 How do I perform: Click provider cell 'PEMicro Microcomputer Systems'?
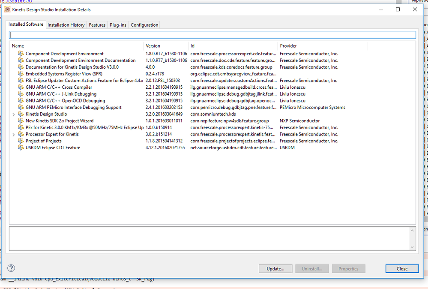pyautogui.click(x=312, y=107)
